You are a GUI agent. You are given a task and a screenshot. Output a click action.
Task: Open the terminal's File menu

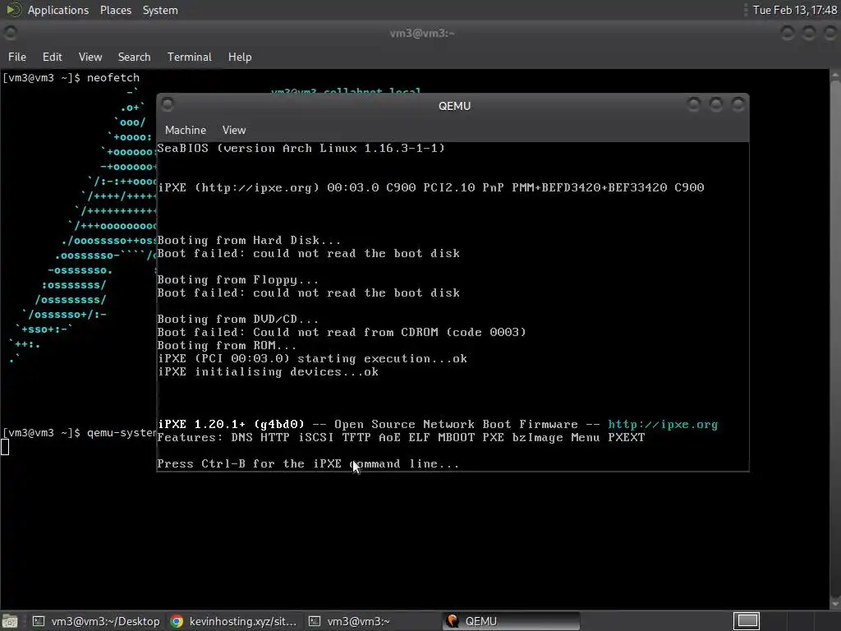click(x=17, y=57)
